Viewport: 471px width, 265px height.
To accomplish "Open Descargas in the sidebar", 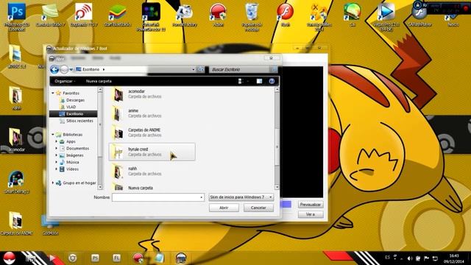I will [75, 100].
